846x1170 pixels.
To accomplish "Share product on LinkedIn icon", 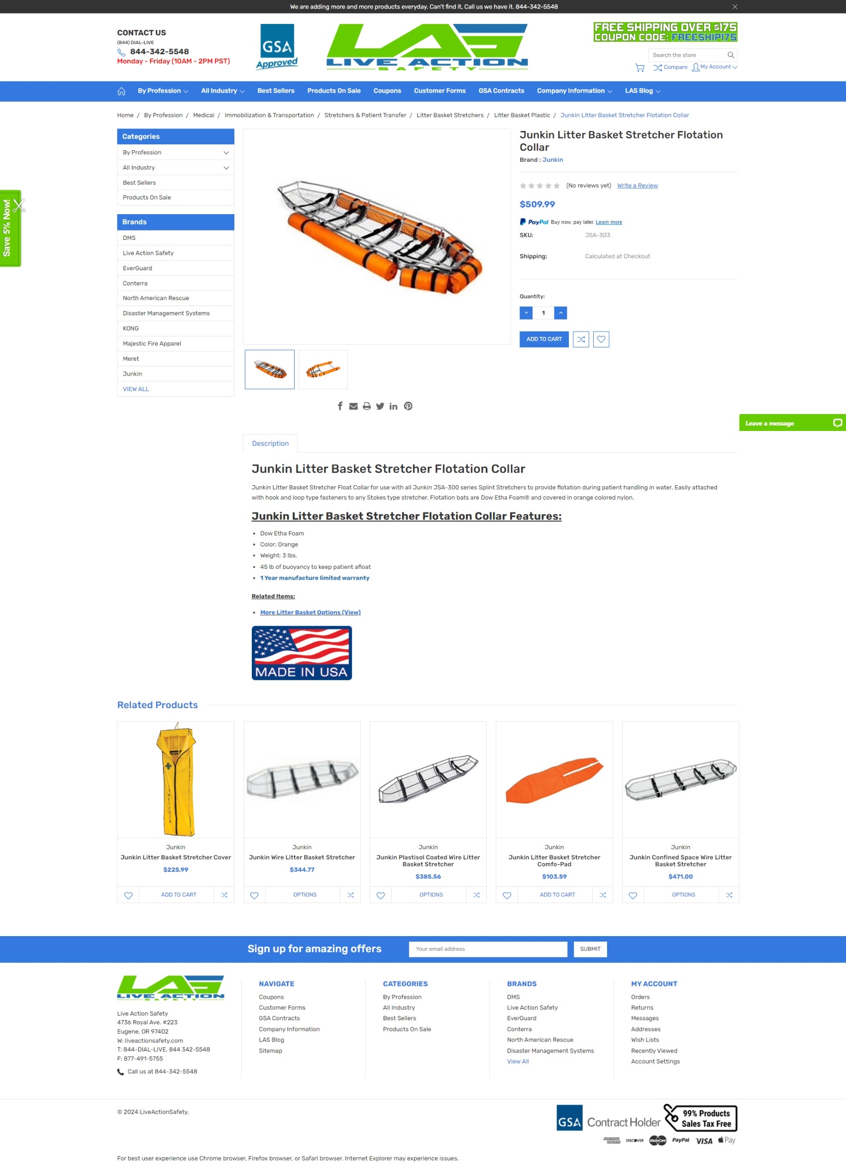I will tap(394, 406).
